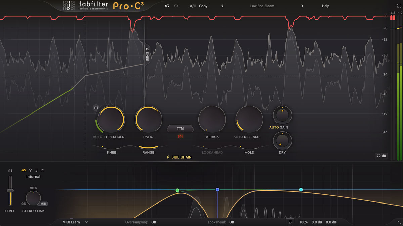Click the RANGE slider
The height and width of the screenshot is (226, 403).
pos(148,147)
